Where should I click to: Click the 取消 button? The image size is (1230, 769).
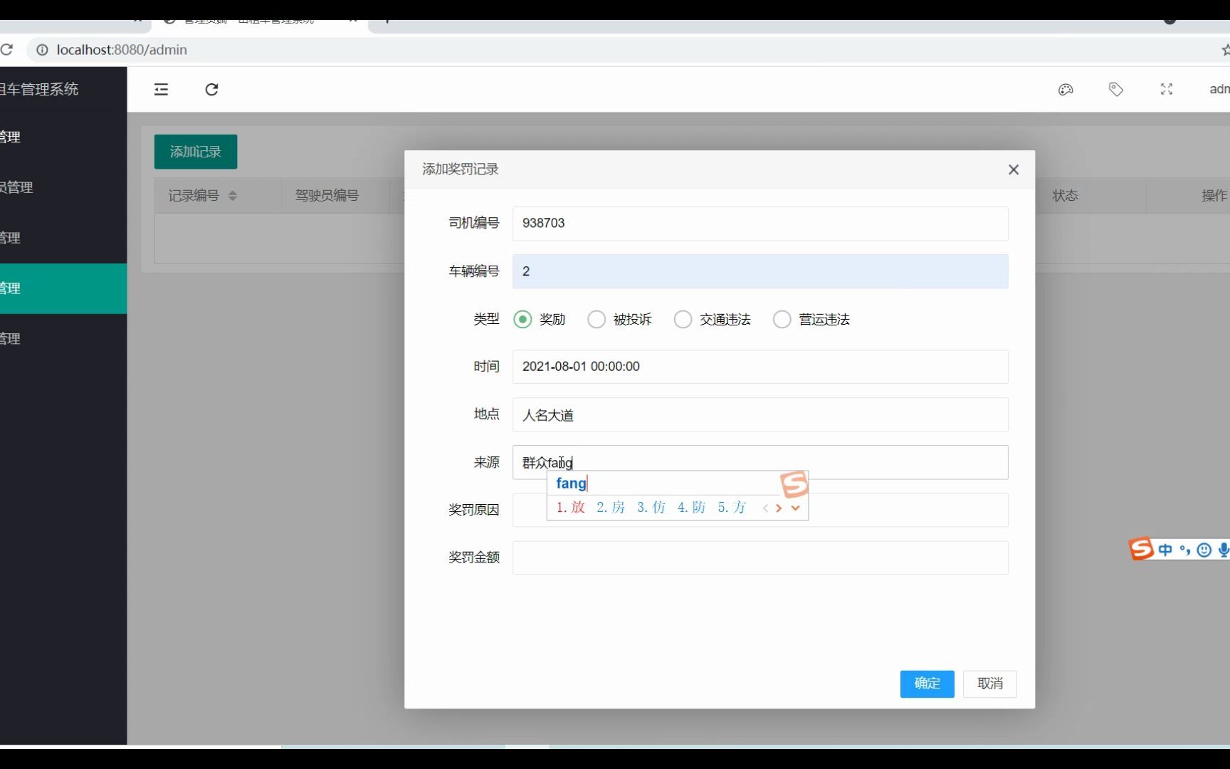pos(990,684)
